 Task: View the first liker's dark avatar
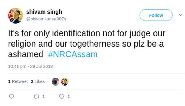click(x=55, y=82)
